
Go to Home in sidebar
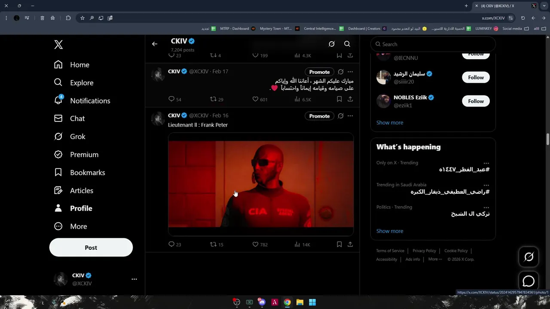pos(72,65)
